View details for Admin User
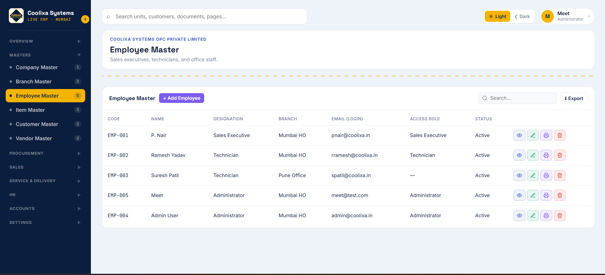Viewport: 605px width, 275px height. point(519,216)
